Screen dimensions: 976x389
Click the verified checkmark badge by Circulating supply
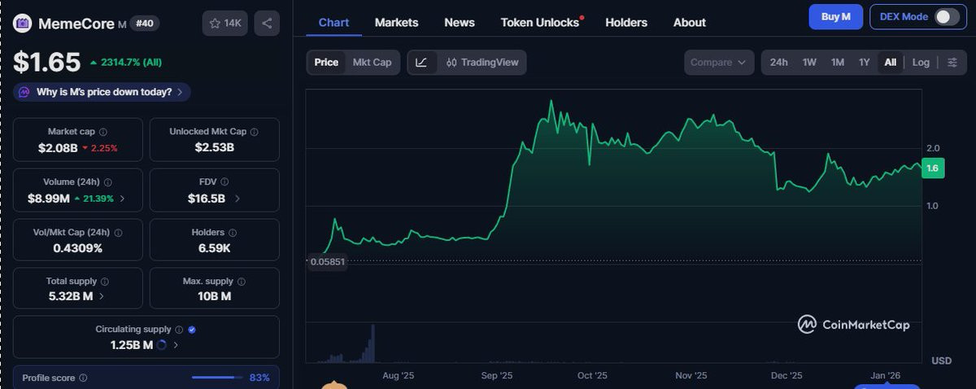(x=192, y=330)
